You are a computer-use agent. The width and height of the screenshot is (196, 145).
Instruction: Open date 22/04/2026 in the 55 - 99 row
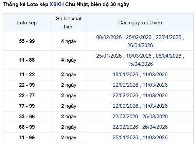tap(168, 37)
